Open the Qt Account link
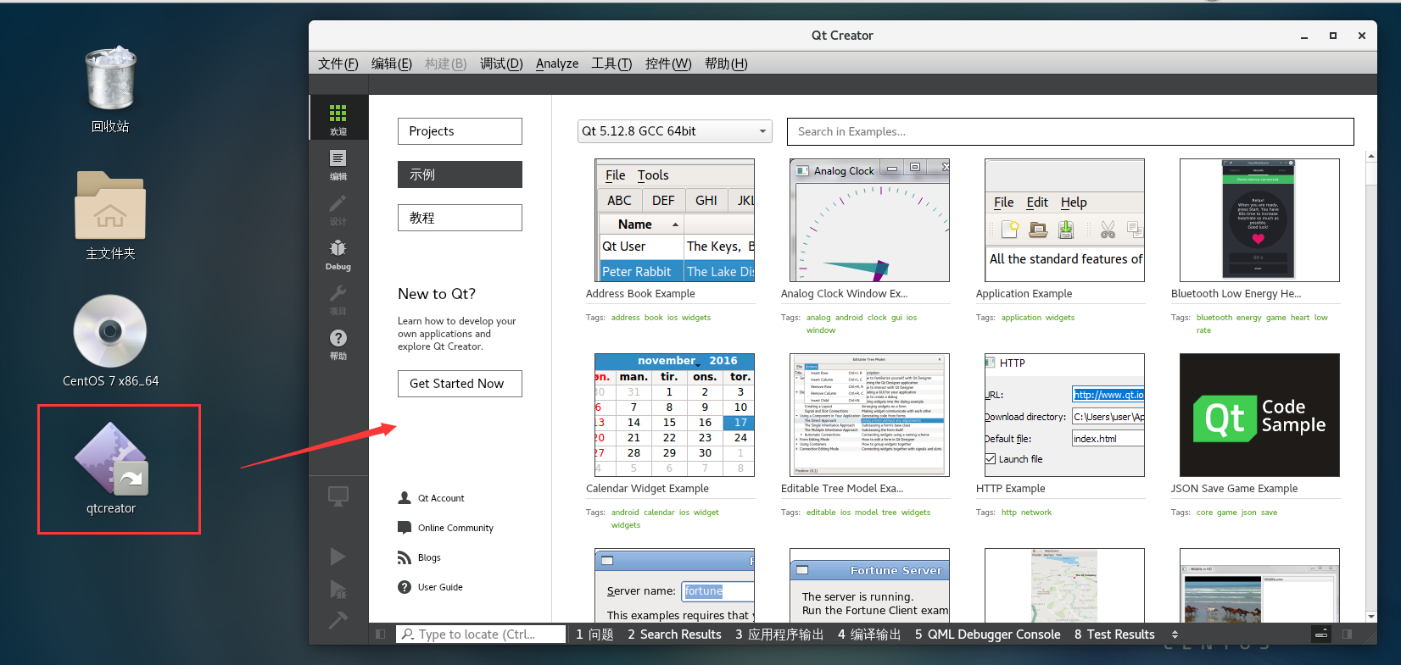Screen dimensions: 1401x665 [440, 498]
